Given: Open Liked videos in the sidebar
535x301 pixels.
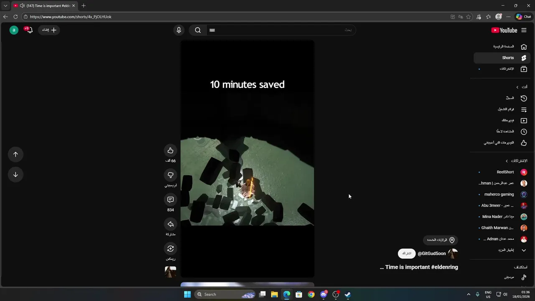Looking at the screenshot, I should [502, 143].
